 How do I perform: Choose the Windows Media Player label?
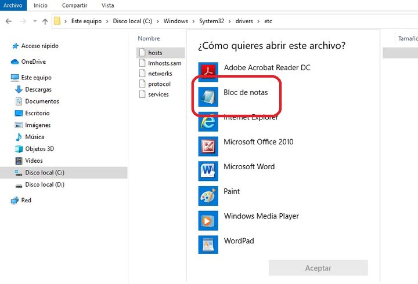[261, 216]
